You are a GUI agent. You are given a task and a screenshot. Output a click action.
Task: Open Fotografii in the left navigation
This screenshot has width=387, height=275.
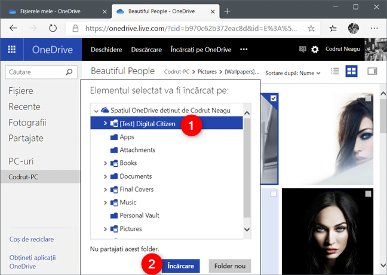[x=27, y=123]
